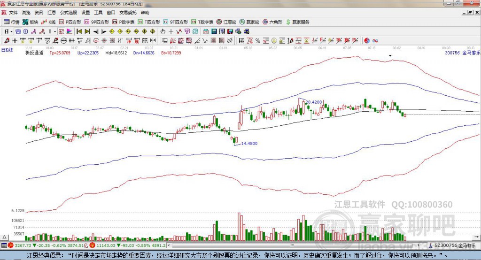The image size is (481, 260).
Task: Click the floppy disk save icon
Action: [230, 31]
